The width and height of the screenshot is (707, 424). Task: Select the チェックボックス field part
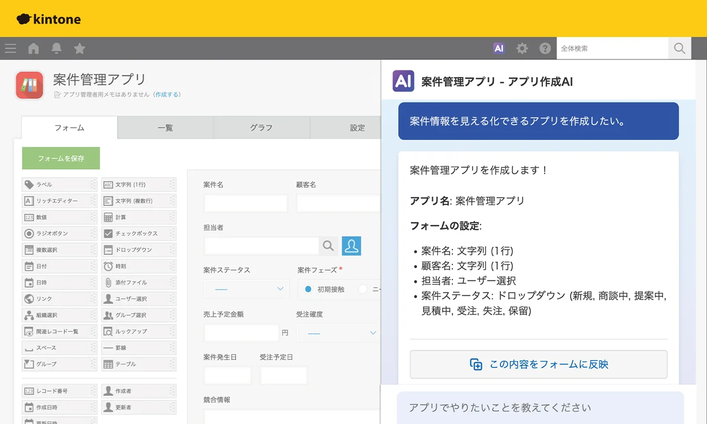coord(139,234)
